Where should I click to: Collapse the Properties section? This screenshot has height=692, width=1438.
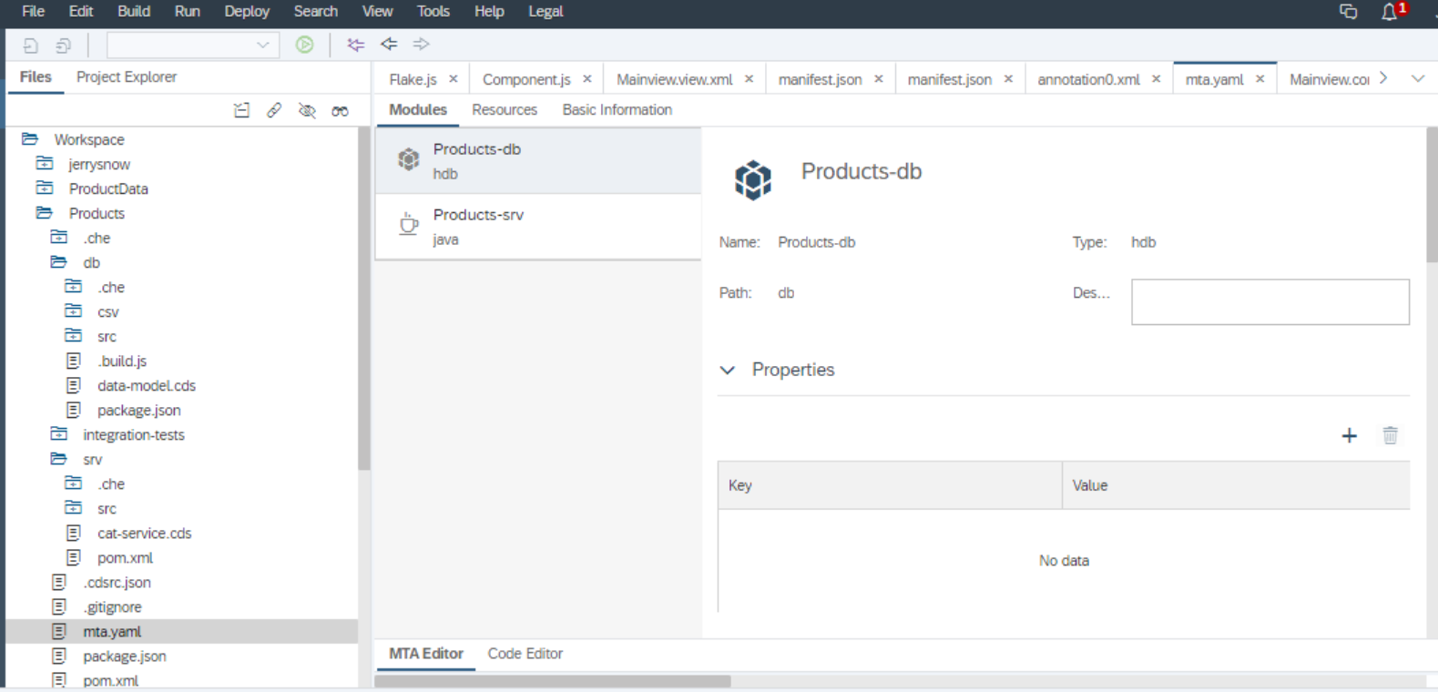[728, 370]
